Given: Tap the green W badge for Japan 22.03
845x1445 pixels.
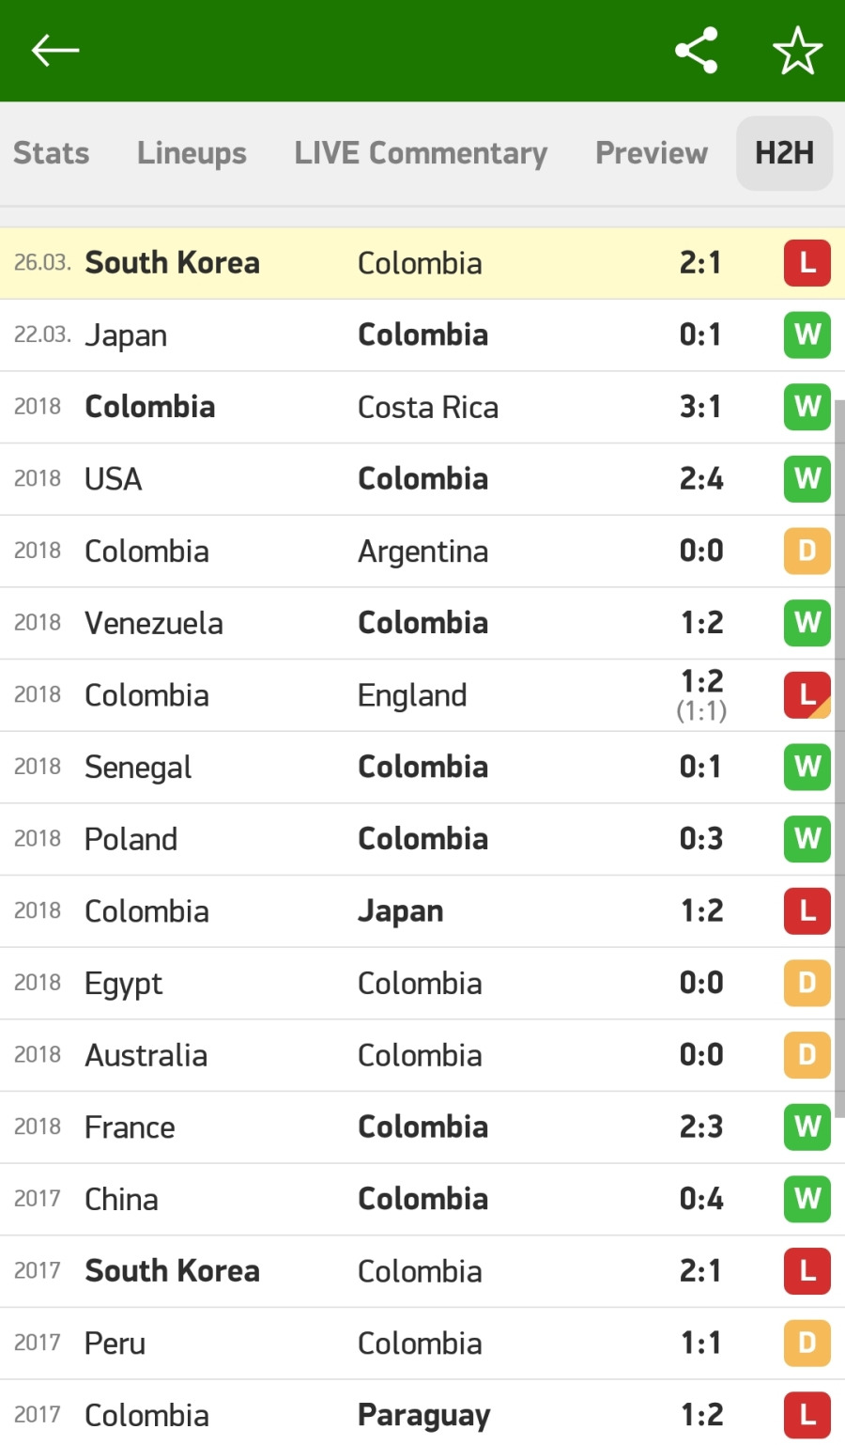Looking at the screenshot, I should pyautogui.click(x=807, y=334).
